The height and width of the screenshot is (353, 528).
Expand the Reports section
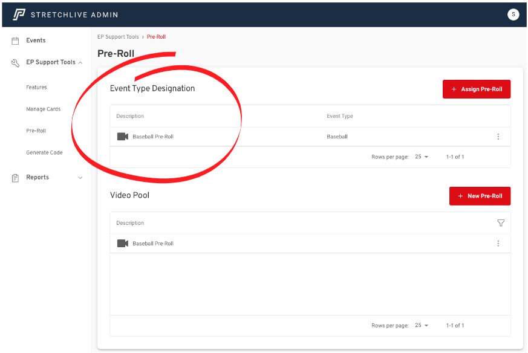(x=80, y=178)
